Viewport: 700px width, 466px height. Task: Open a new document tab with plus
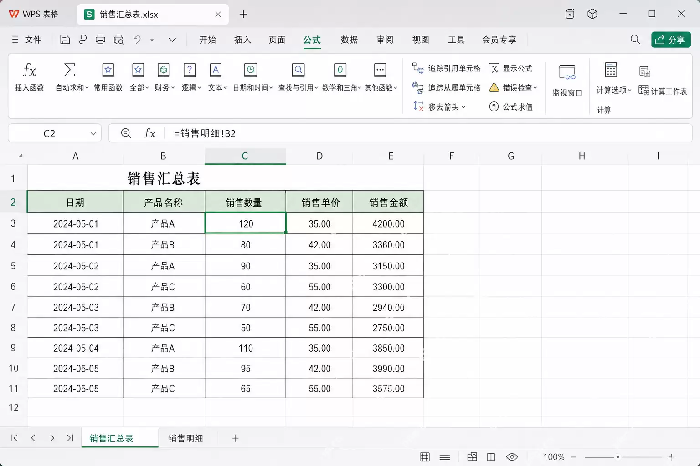[243, 14]
